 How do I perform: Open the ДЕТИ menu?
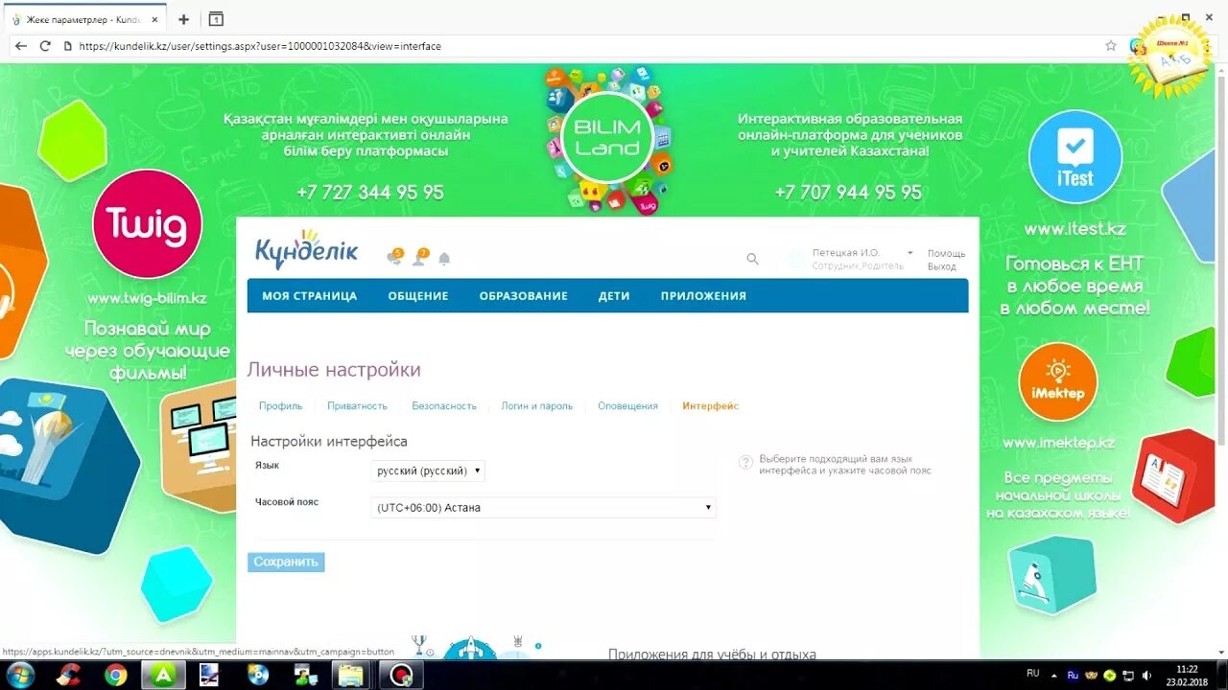click(614, 296)
